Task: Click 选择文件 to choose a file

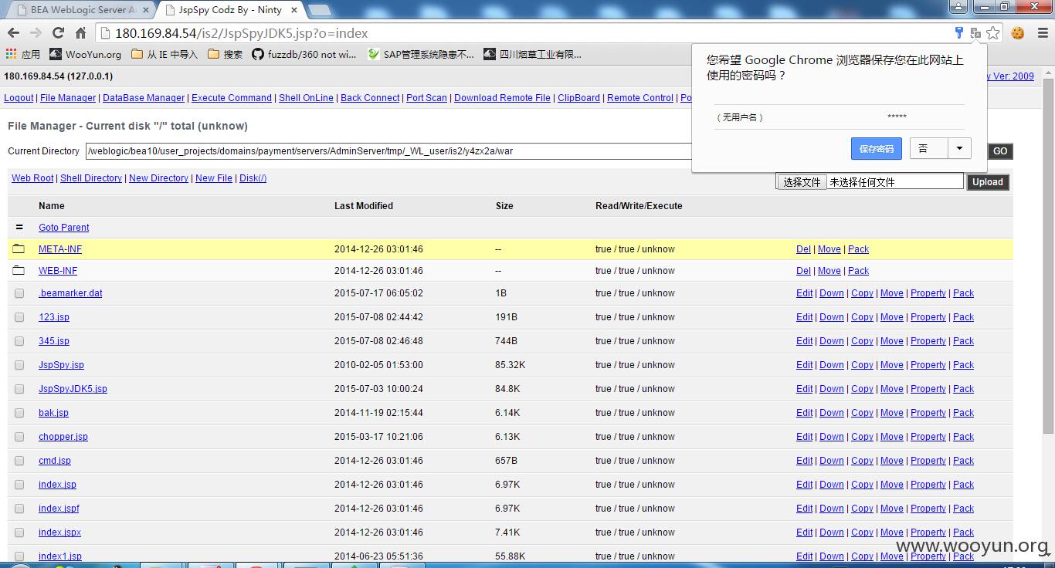Action: click(802, 182)
